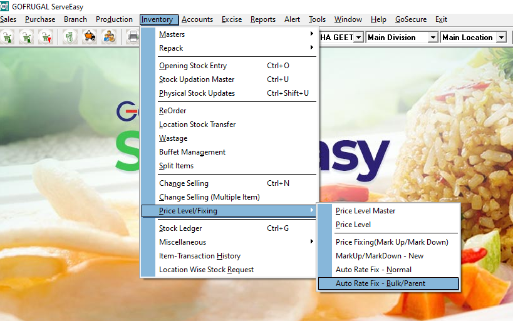
Task: Choose Price Fixing(Mark Up/Mark Down)
Action: pyautogui.click(x=388, y=242)
